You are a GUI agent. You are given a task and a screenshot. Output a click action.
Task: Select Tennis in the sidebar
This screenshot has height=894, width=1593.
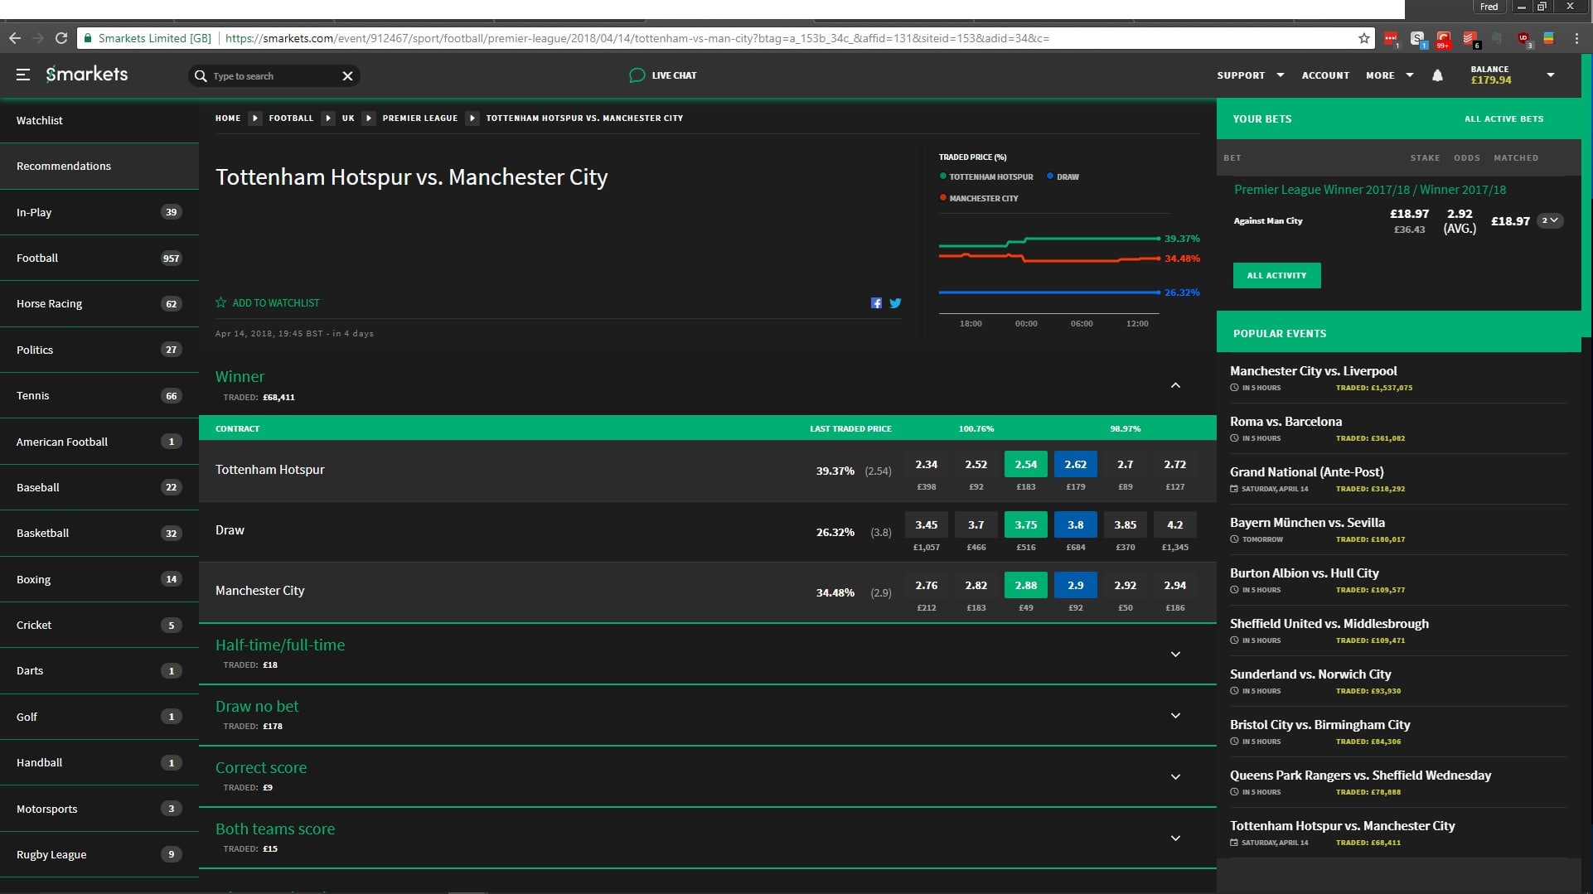99,395
